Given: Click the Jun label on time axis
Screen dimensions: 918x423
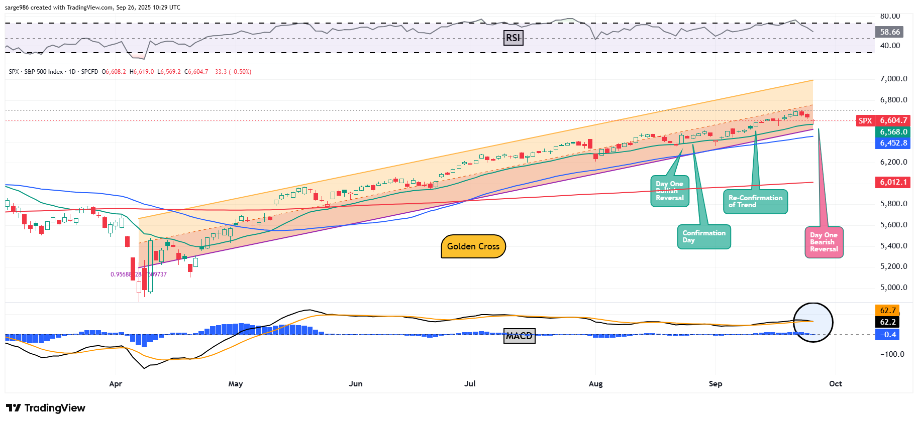Looking at the screenshot, I should point(355,384).
